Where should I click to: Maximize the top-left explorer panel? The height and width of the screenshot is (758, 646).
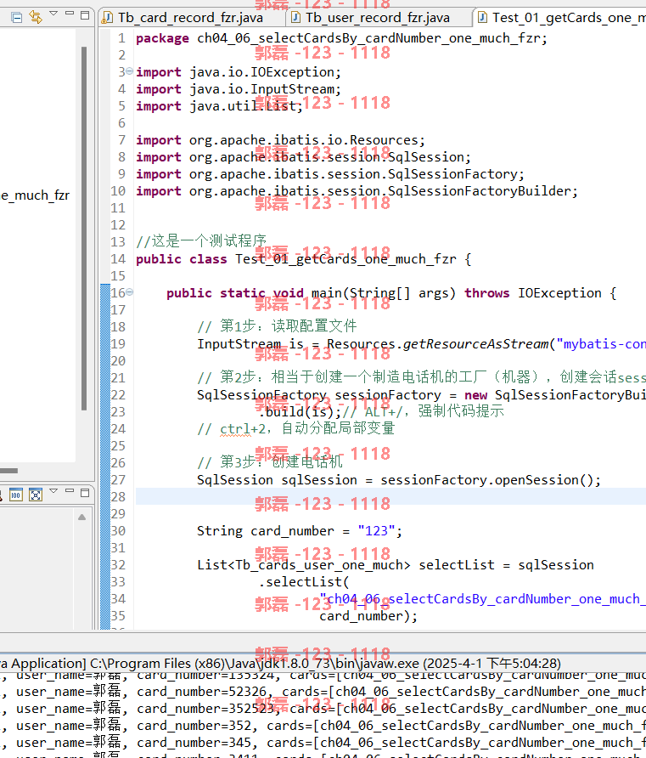point(85,15)
